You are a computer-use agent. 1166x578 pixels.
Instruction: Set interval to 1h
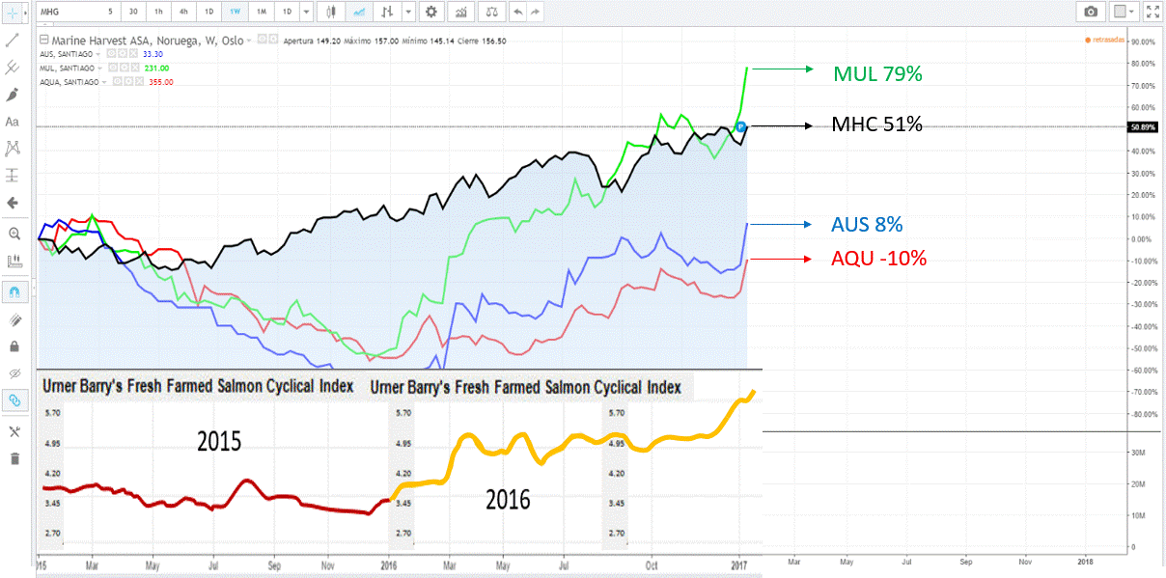(159, 13)
